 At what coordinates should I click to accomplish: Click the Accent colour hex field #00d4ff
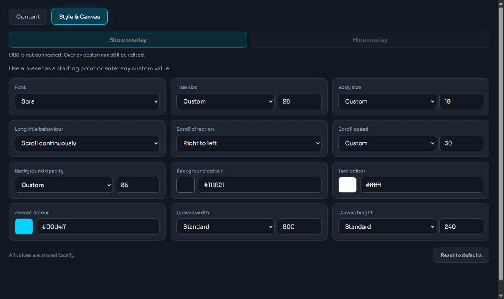click(98, 226)
